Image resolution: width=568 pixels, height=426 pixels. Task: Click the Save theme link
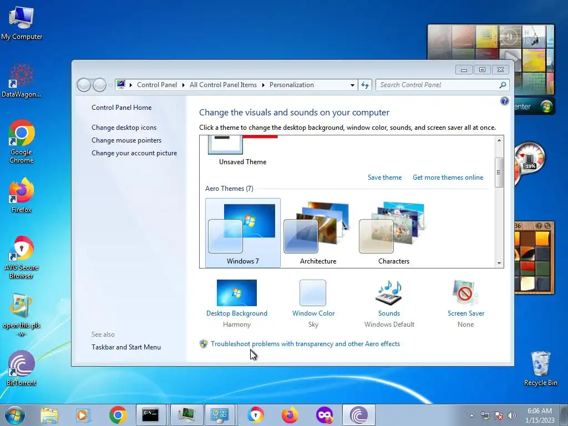pyautogui.click(x=385, y=177)
